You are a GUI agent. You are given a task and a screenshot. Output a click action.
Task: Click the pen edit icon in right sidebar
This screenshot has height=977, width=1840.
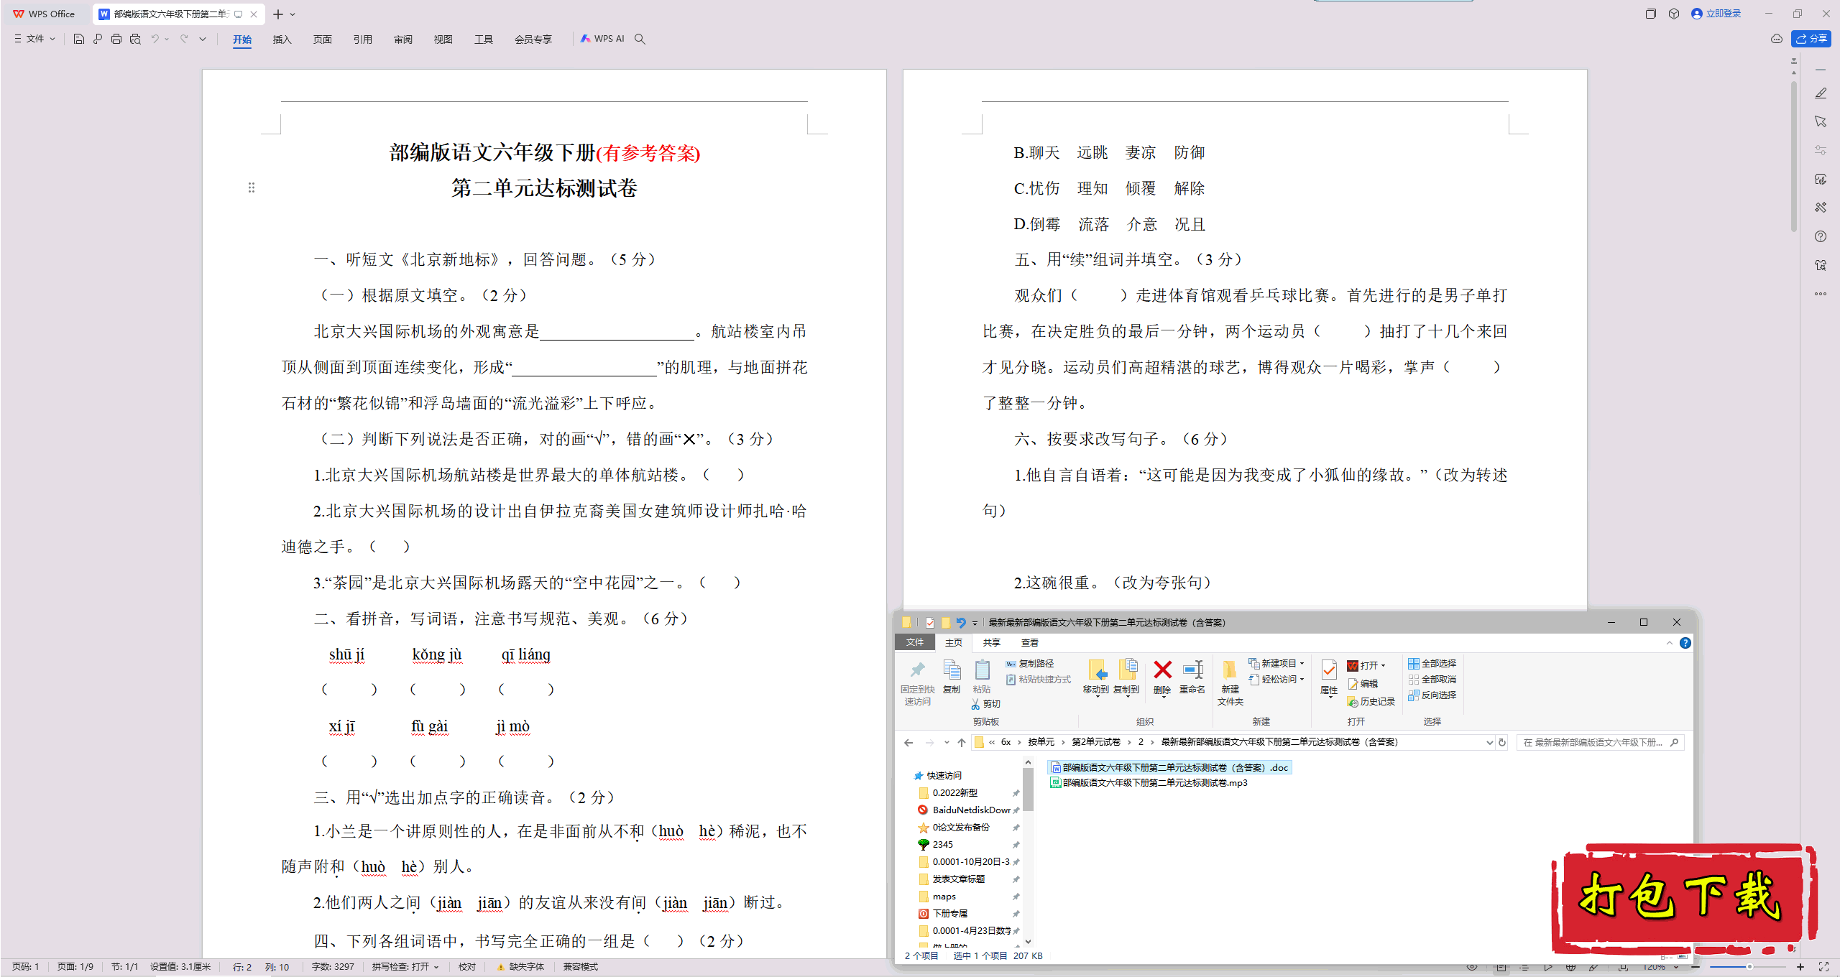[1821, 93]
